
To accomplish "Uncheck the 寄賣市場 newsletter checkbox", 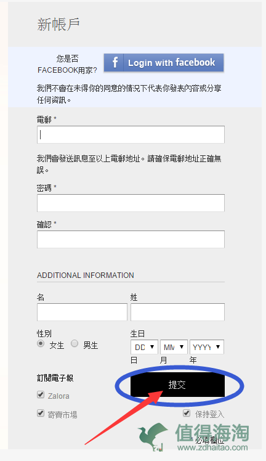I will click(x=41, y=413).
